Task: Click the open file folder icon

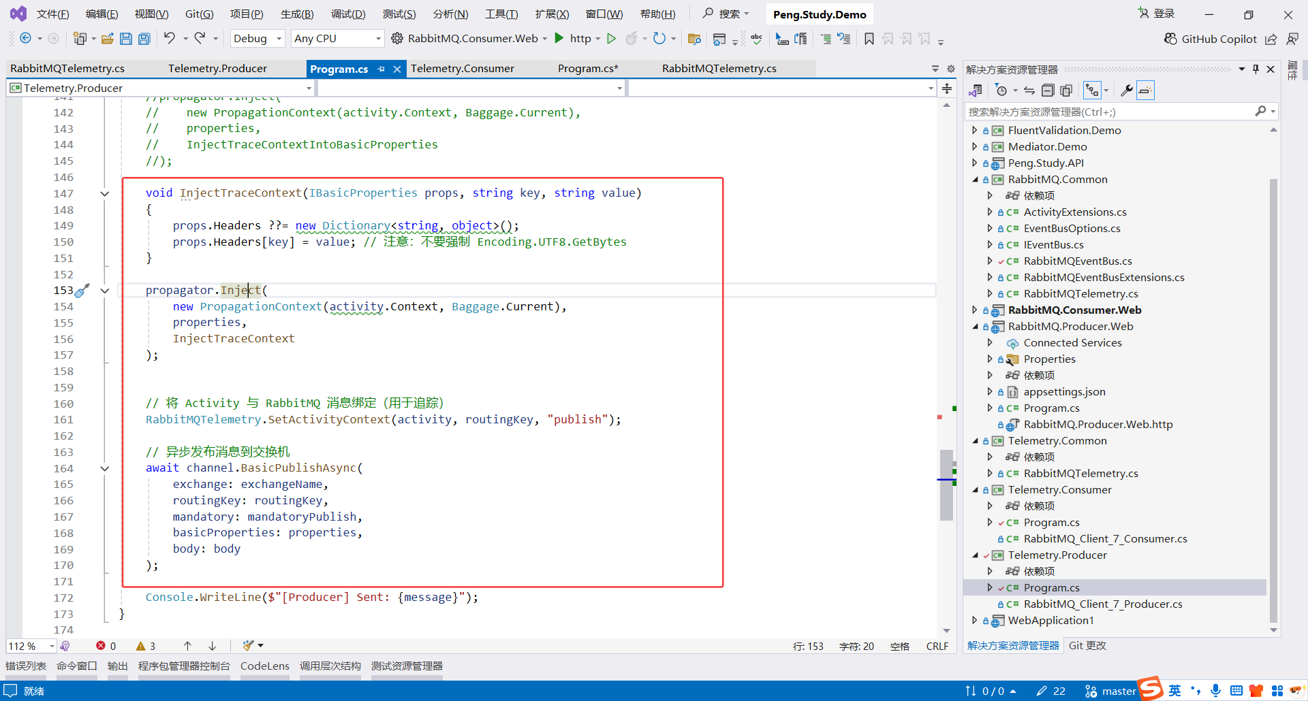Action: [x=107, y=39]
